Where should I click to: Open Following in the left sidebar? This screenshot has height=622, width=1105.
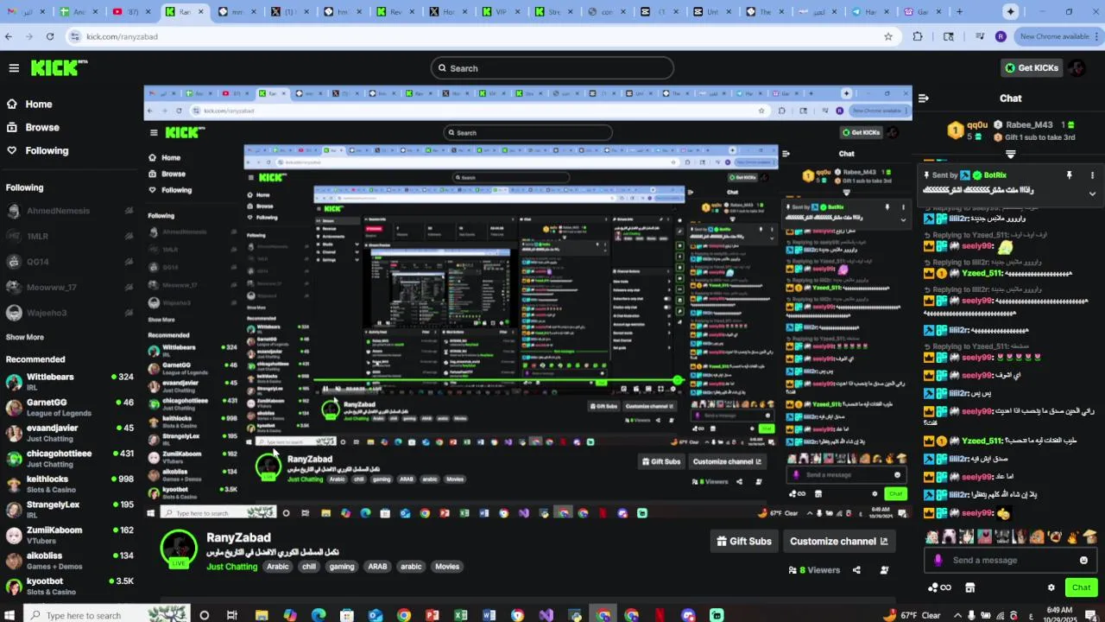click(x=37, y=150)
